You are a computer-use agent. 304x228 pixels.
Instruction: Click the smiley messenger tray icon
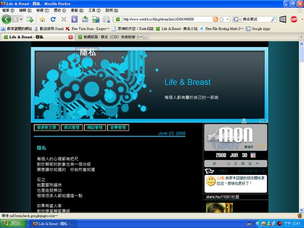(263, 223)
